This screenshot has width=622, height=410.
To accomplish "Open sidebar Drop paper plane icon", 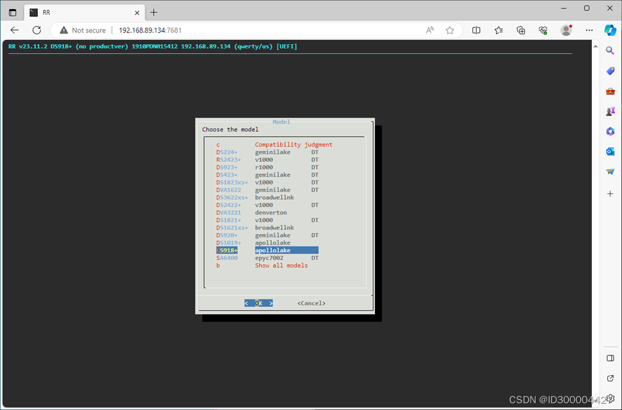I will 610,172.
